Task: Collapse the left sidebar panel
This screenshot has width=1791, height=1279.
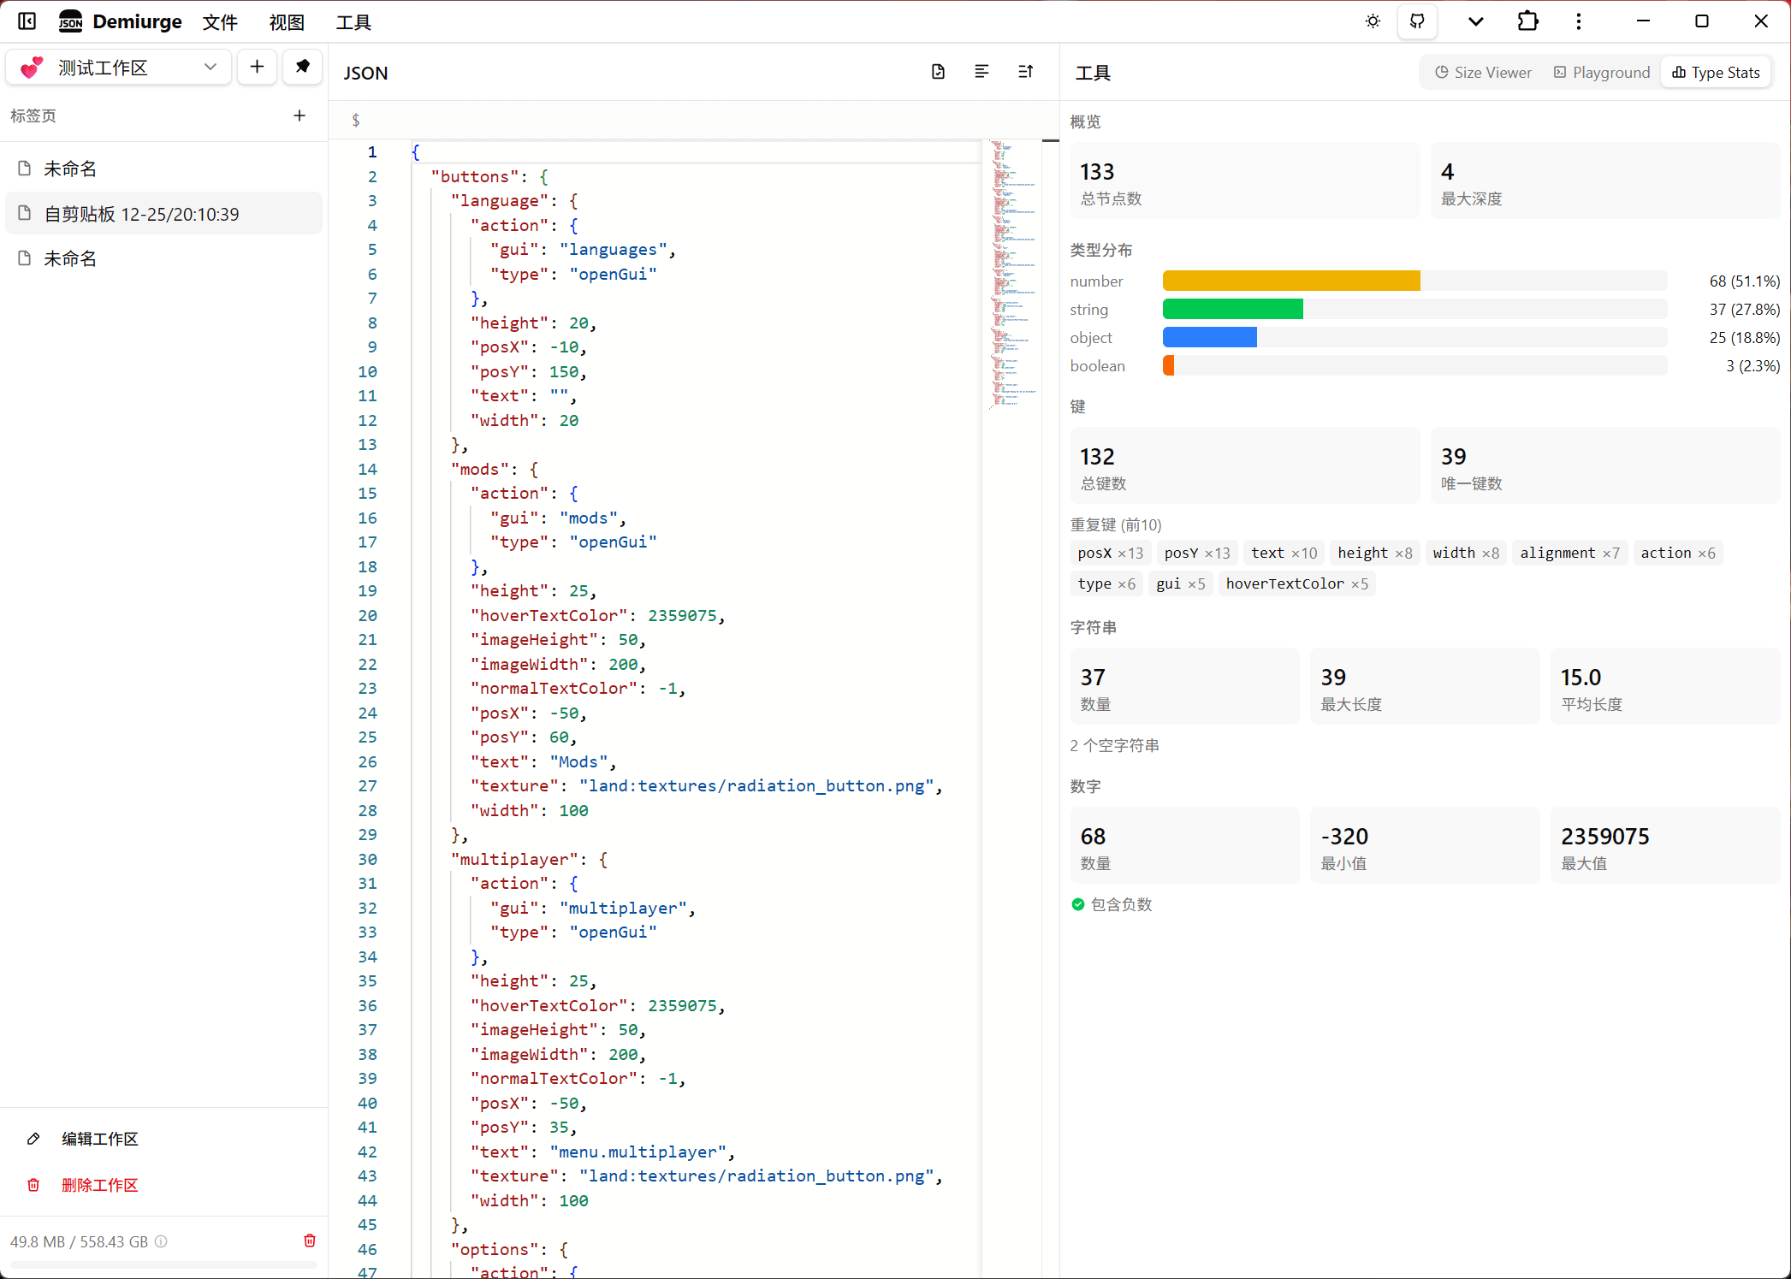Action: [27, 21]
